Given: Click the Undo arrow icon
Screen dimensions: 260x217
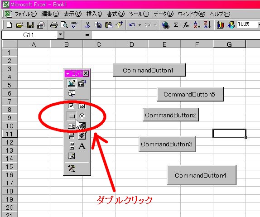Looking at the screenshot, I should 132,25.
